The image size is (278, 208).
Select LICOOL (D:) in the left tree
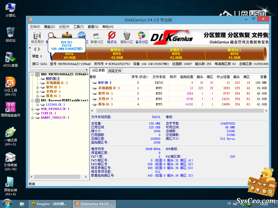click(x=55, y=105)
